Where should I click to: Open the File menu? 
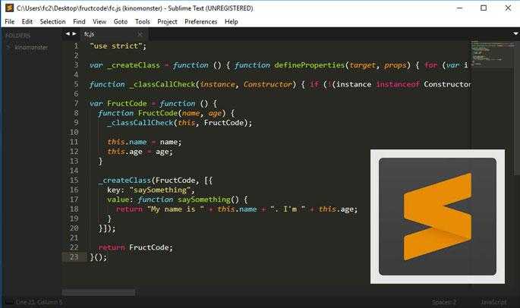tap(10, 21)
